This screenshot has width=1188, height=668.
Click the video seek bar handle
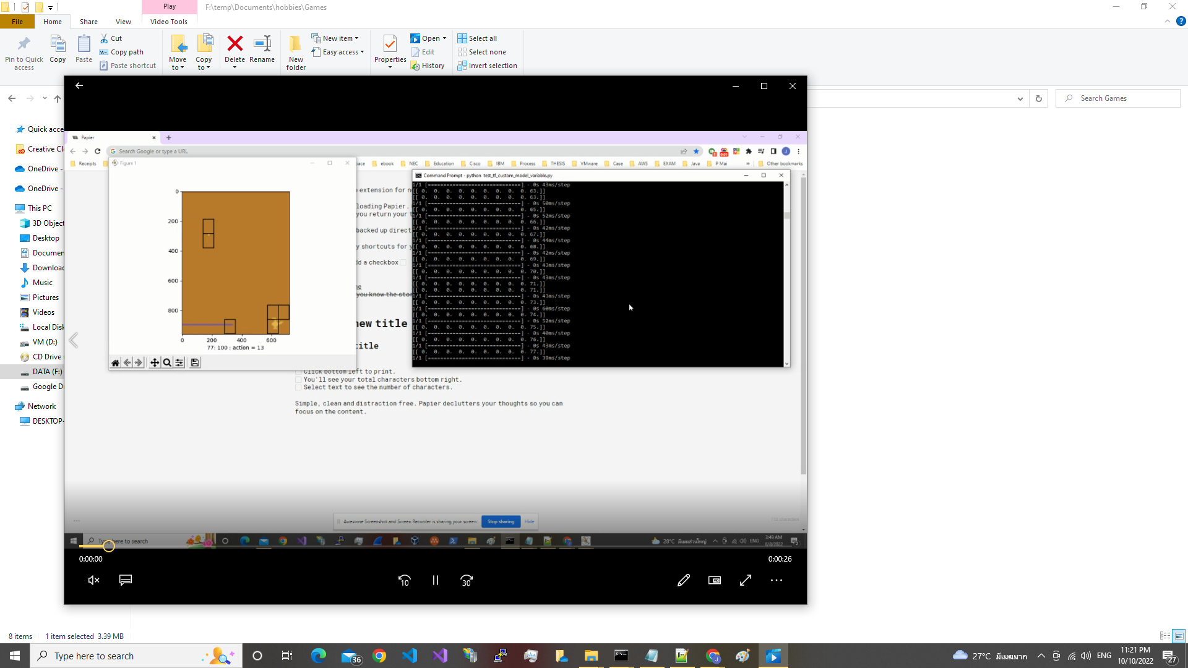point(109,546)
